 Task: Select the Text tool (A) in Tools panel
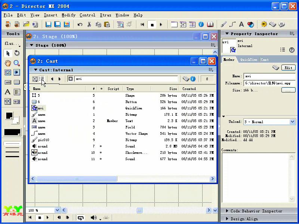pos(7,92)
